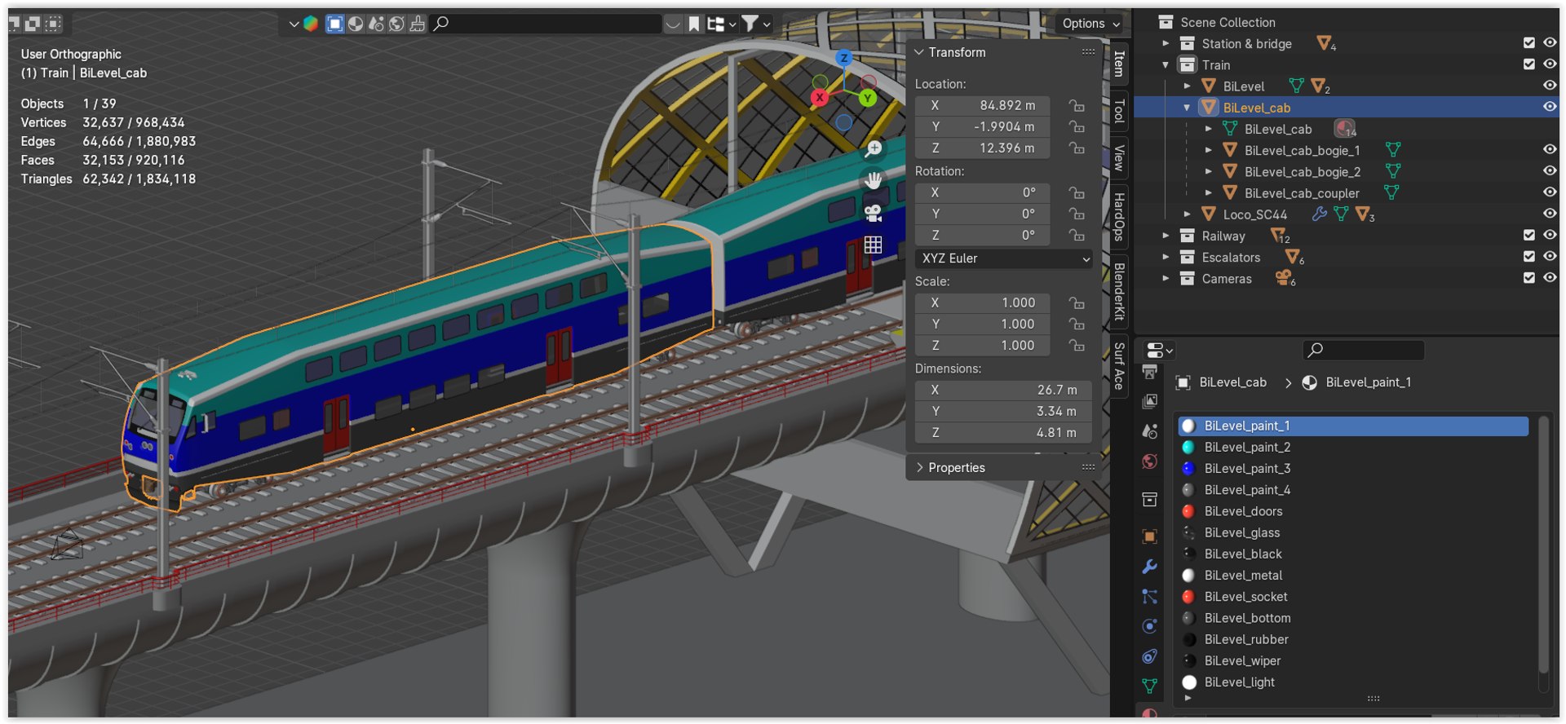Switch to the View sidebar tab

coord(1119,157)
